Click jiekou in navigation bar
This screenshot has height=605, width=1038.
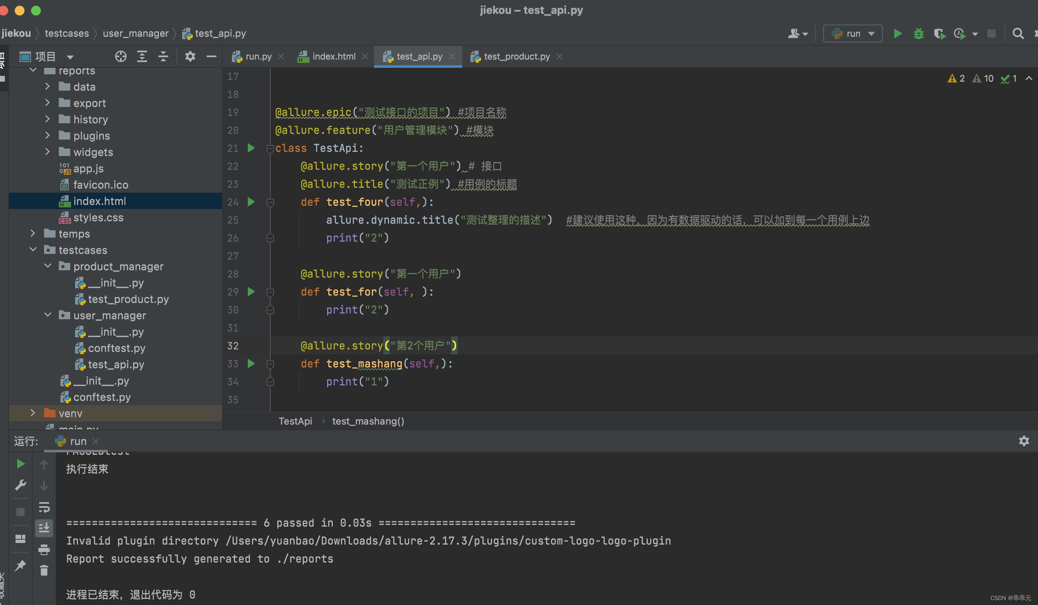pos(16,33)
